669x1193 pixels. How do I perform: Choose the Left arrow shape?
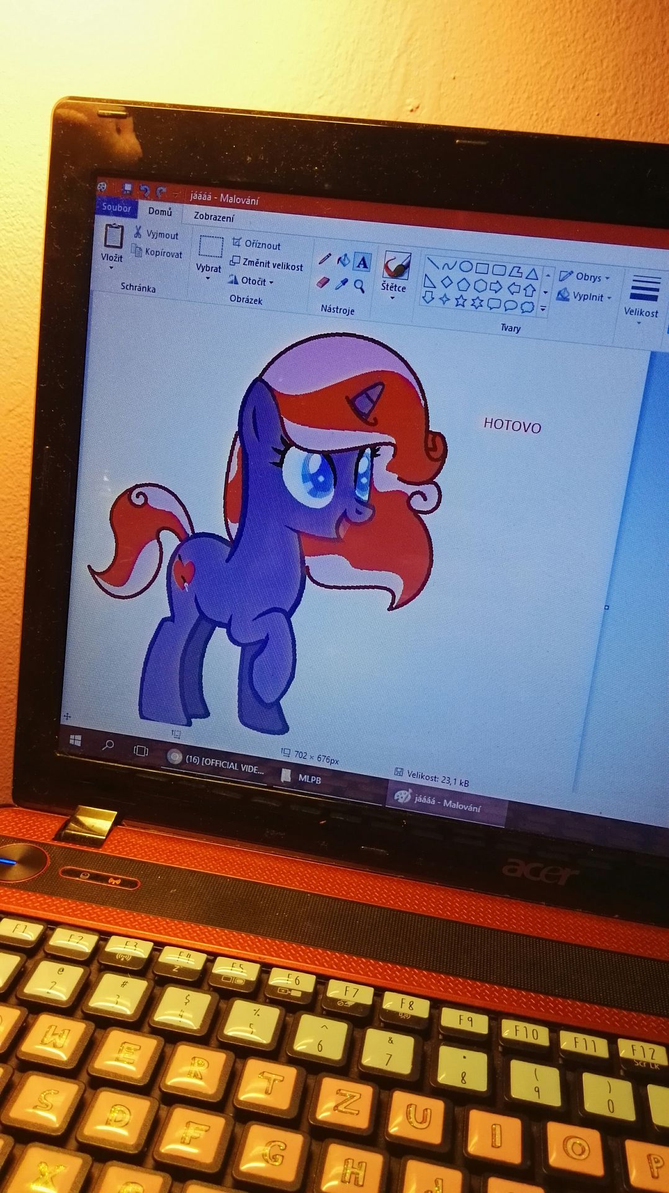[x=513, y=289]
